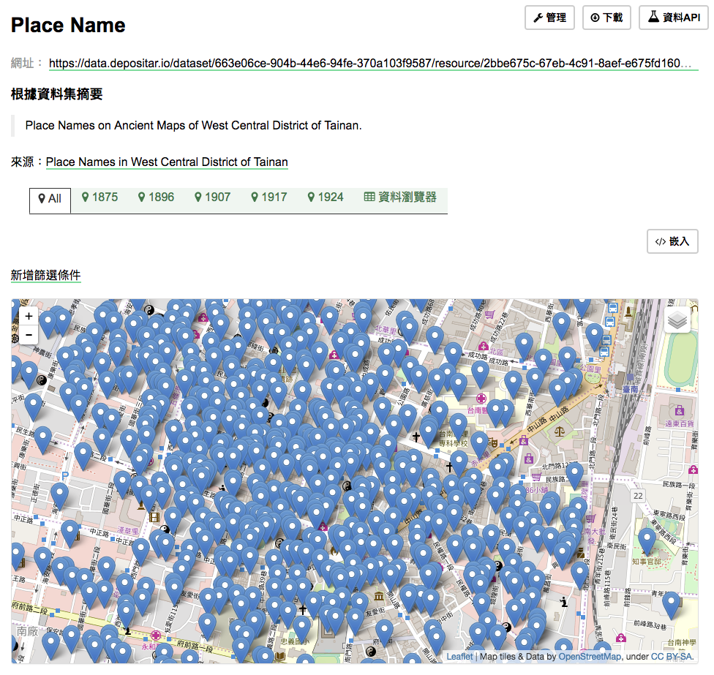Zoom in on the map

click(x=29, y=316)
